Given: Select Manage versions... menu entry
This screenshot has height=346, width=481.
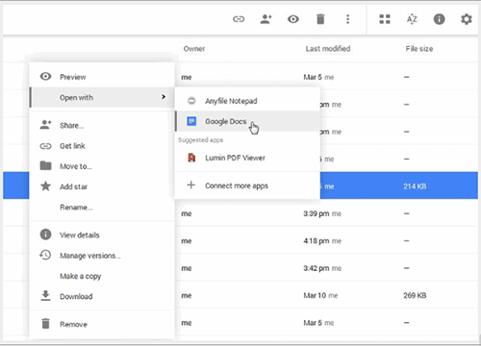Looking at the screenshot, I should (102, 256).
